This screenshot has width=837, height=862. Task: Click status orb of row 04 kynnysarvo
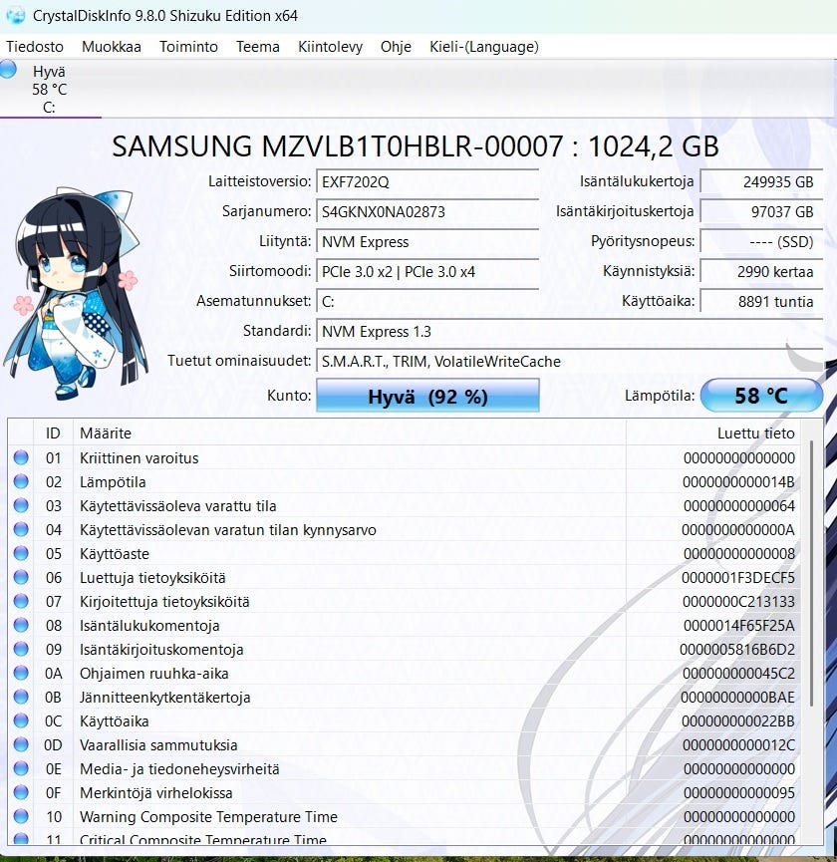point(21,529)
